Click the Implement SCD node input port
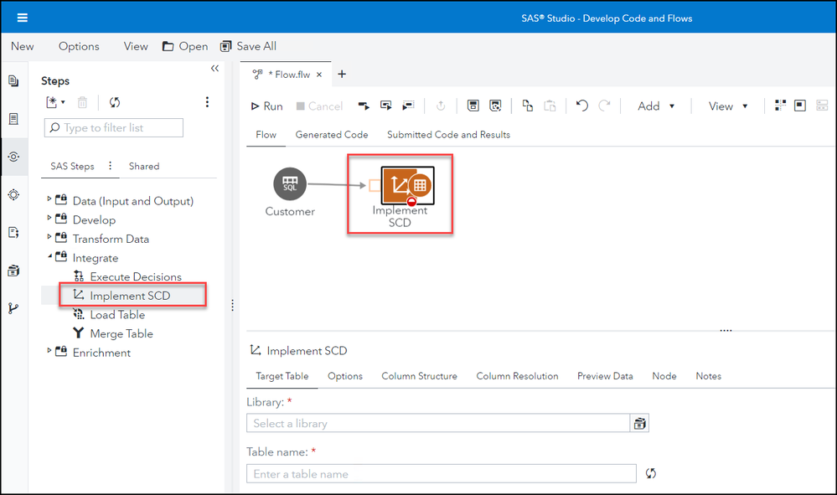Viewport: 837px width, 495px height. point(375,186)
